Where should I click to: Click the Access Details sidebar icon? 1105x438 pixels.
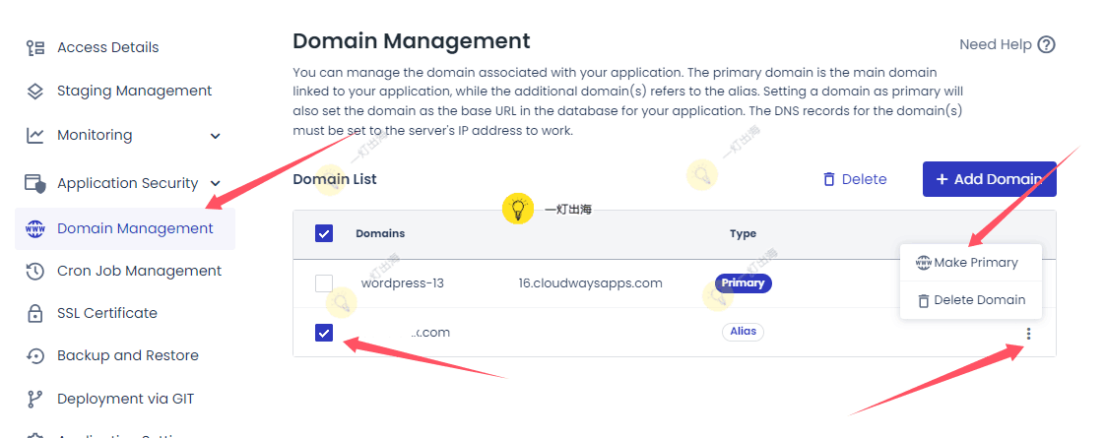point(35,47)
